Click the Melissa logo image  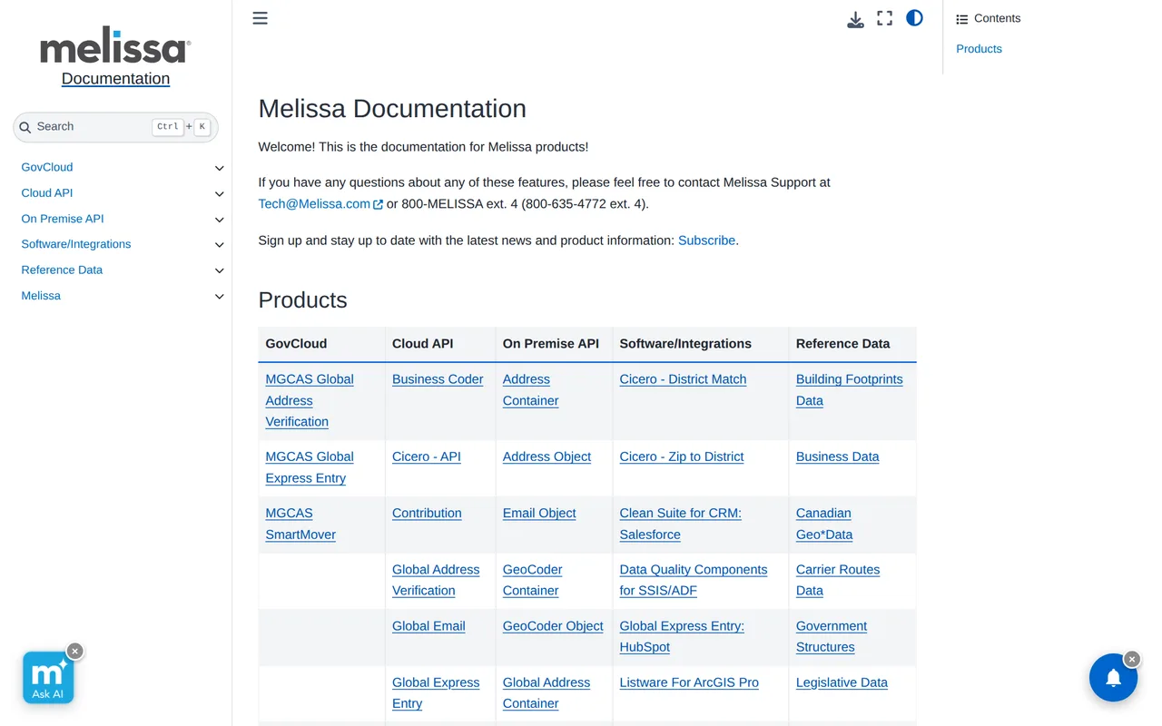(115, 45)
